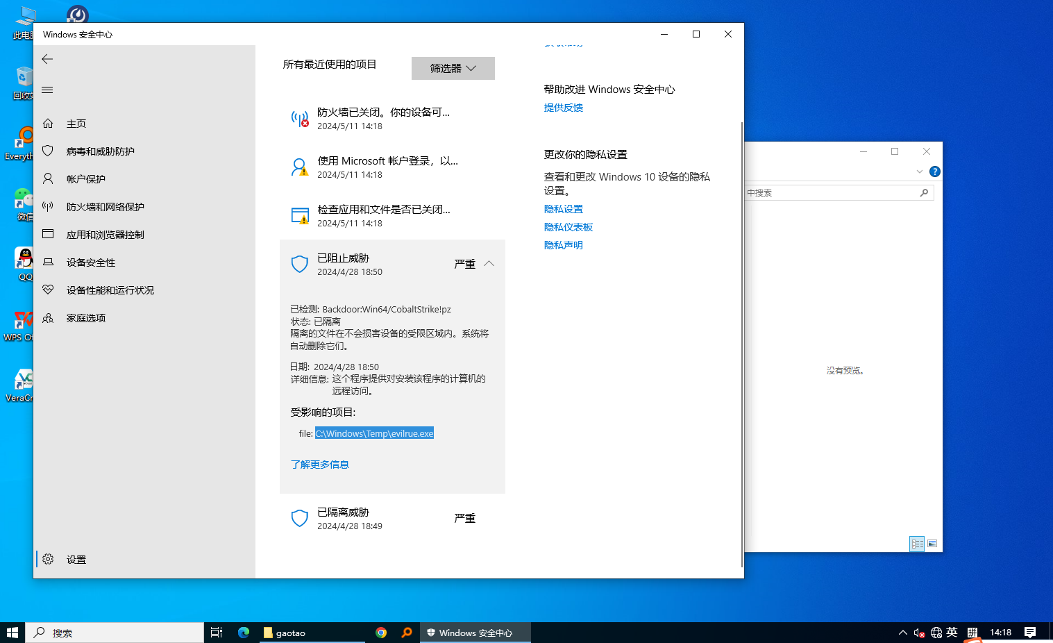This screenshot has width=1053, height=643.
Task: Expand the quarantined threat (已隔离威胁) entry
Action: [x=392, y=518]
